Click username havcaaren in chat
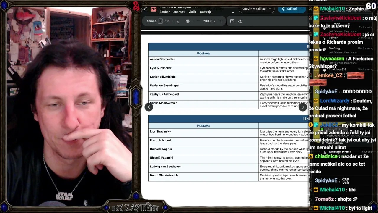Image resolution: width=378 pixels, height=213 pixels. 332,59
